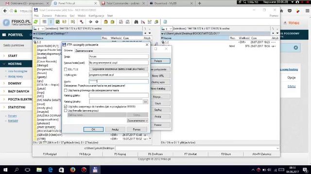Click the anonymous login button
This screenshot has width=311, height=174.
point(119,69)
